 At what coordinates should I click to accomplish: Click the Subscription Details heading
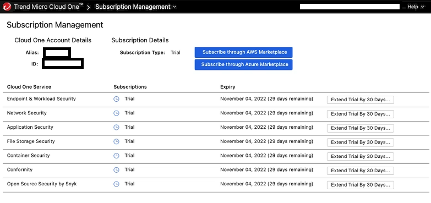coord(140,40)
